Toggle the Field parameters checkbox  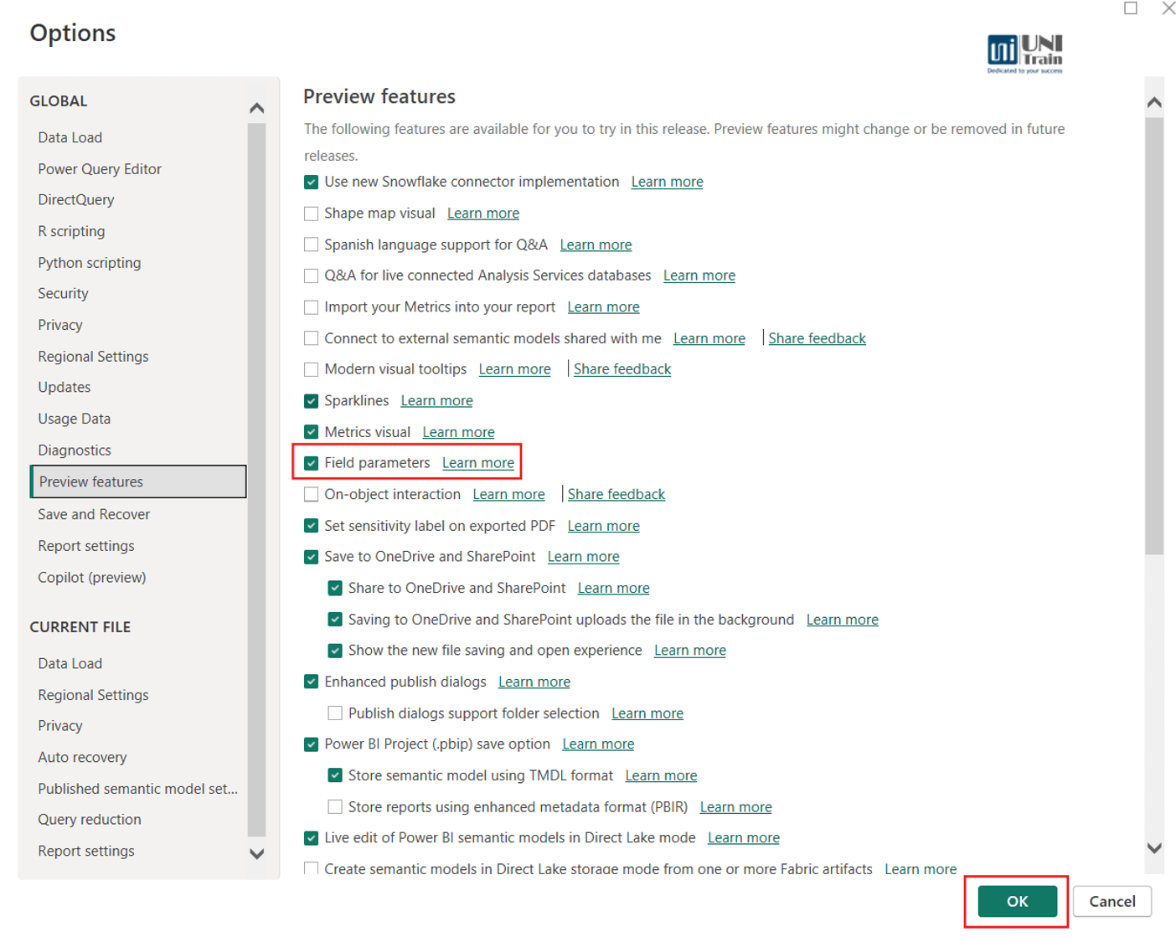tap(311, 463)
